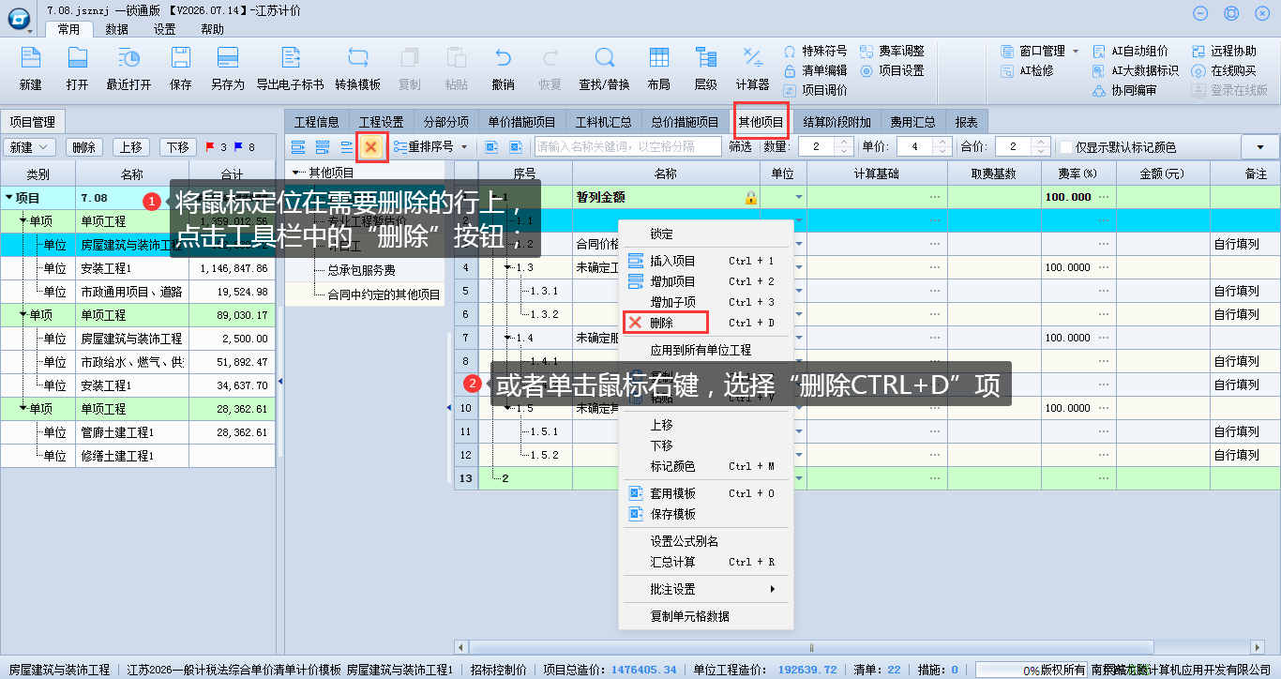This screenshot has width=1281, height=679.
Task: Open the 工料机汇总 tab
Action: tap(603, 122)
